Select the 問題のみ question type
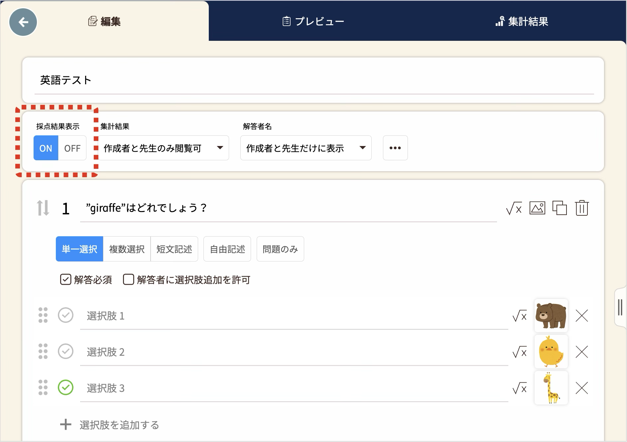 point(280,249)
